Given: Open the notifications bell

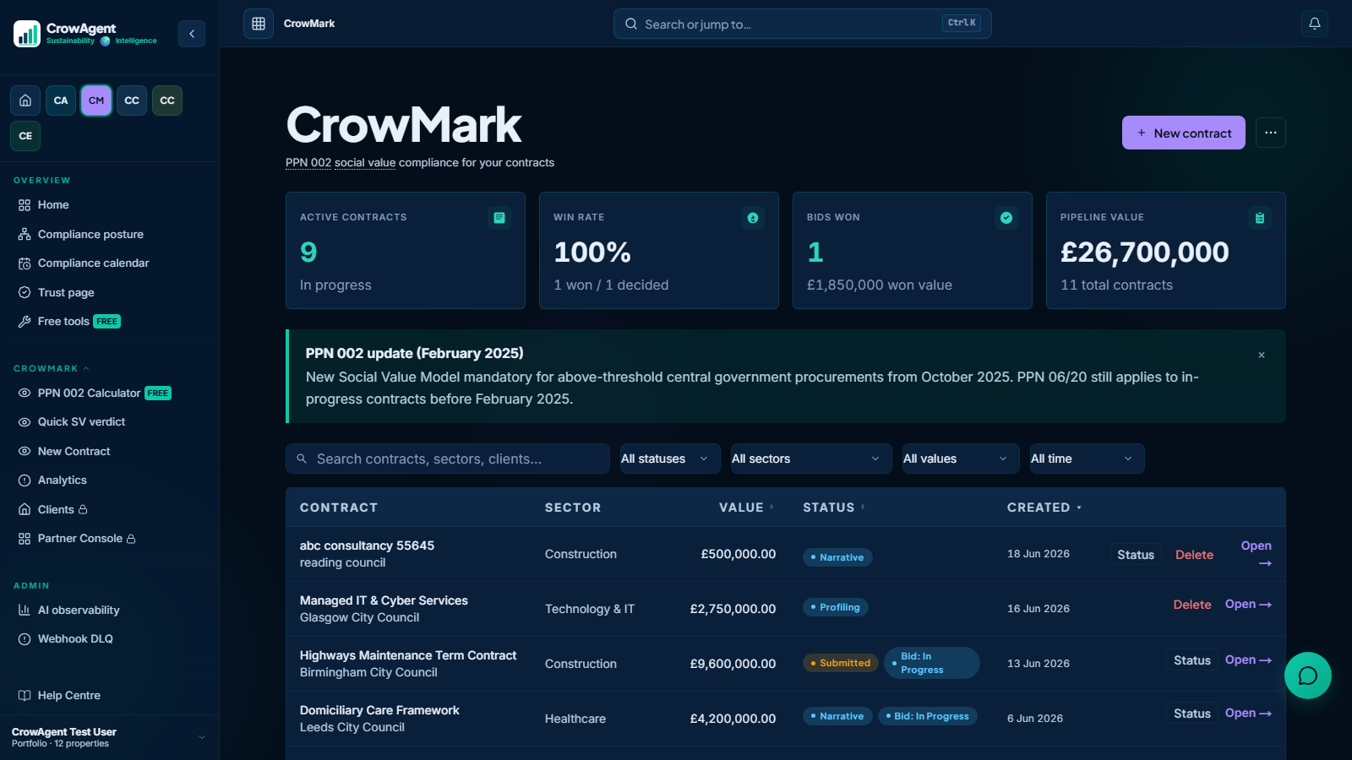Looking at the screenshot, I should (1315, 24).
